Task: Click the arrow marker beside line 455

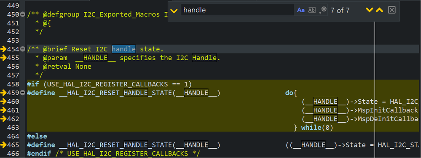Action: coord(3,58)
